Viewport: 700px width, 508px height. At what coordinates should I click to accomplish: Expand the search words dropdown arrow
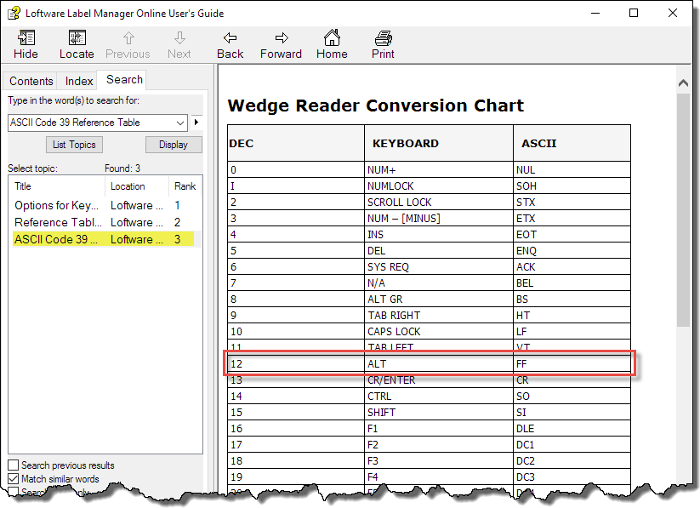pos(179,123)
